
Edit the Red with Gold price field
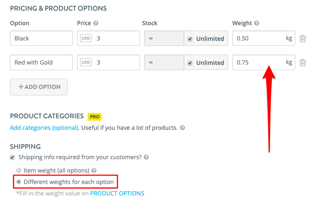(x=108, y=62)
